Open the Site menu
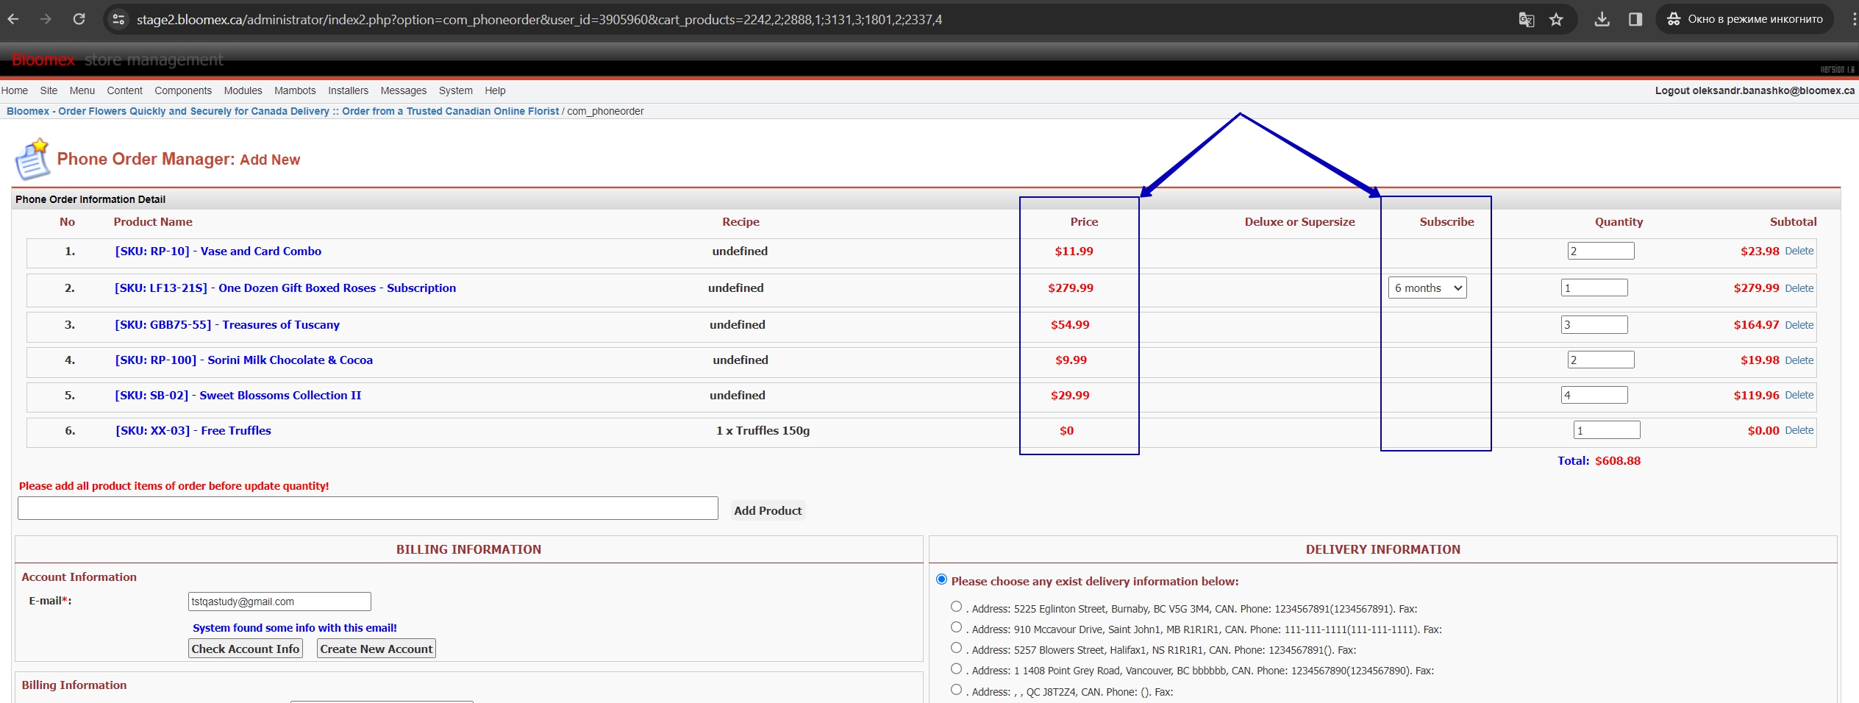The height and width of the screenshot is (703, 1859). [49, 90]
